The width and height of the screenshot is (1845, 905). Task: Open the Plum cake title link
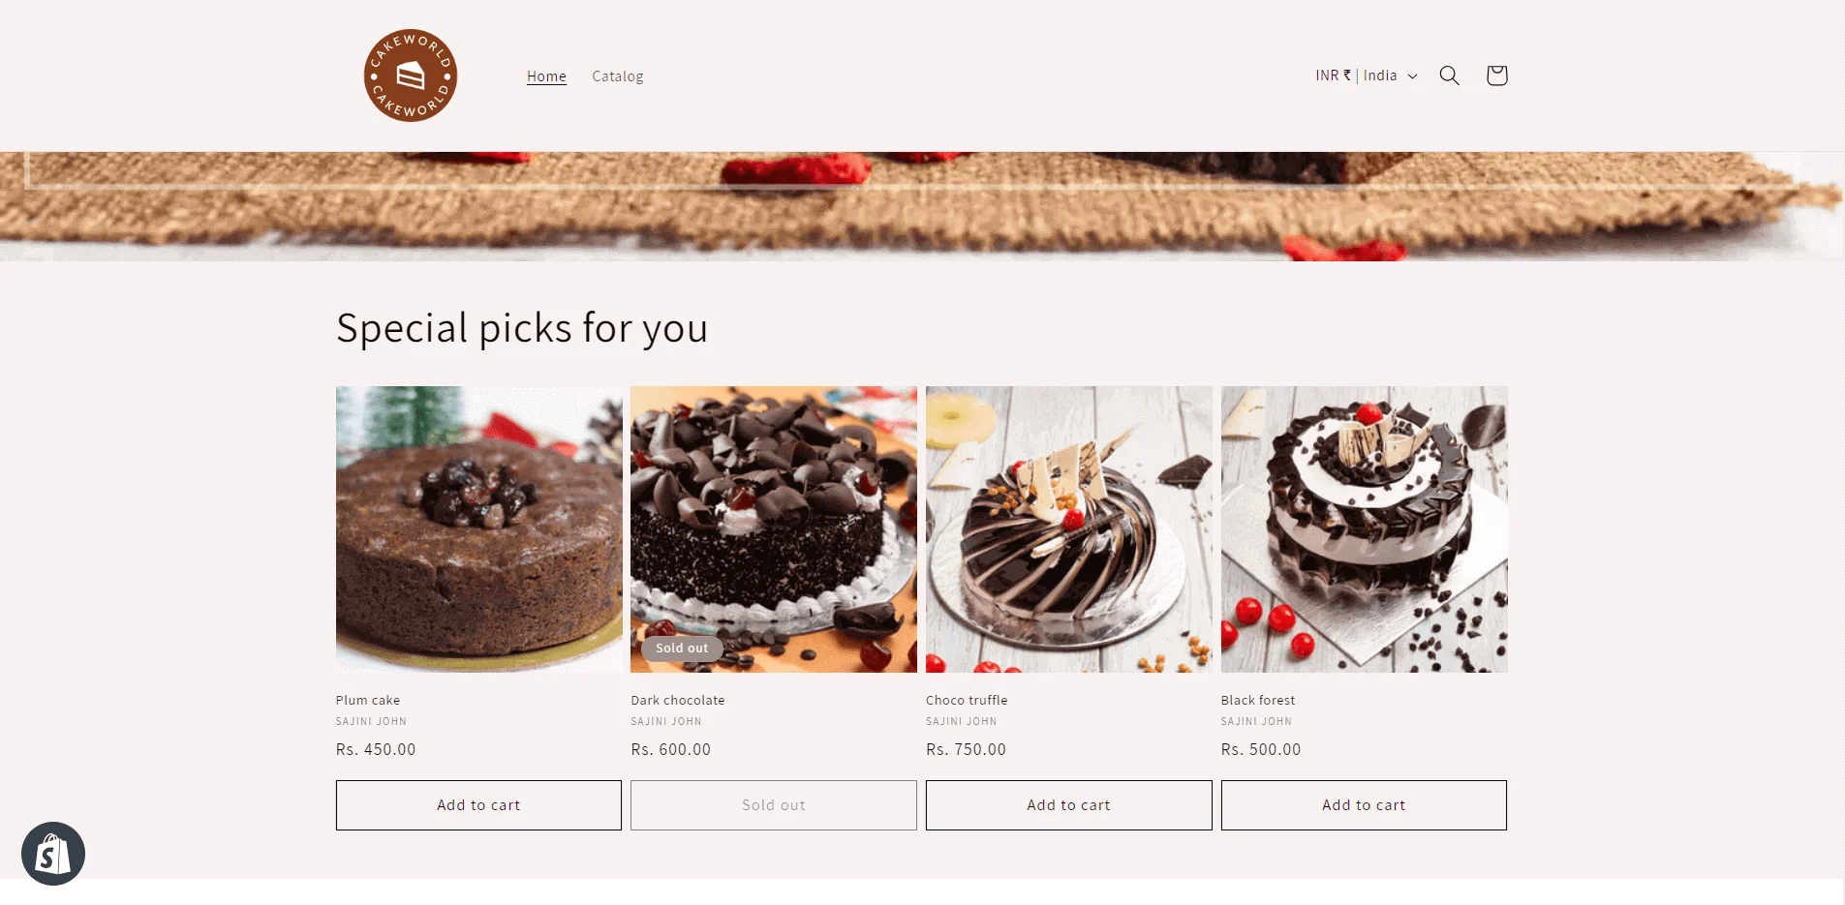368,700
